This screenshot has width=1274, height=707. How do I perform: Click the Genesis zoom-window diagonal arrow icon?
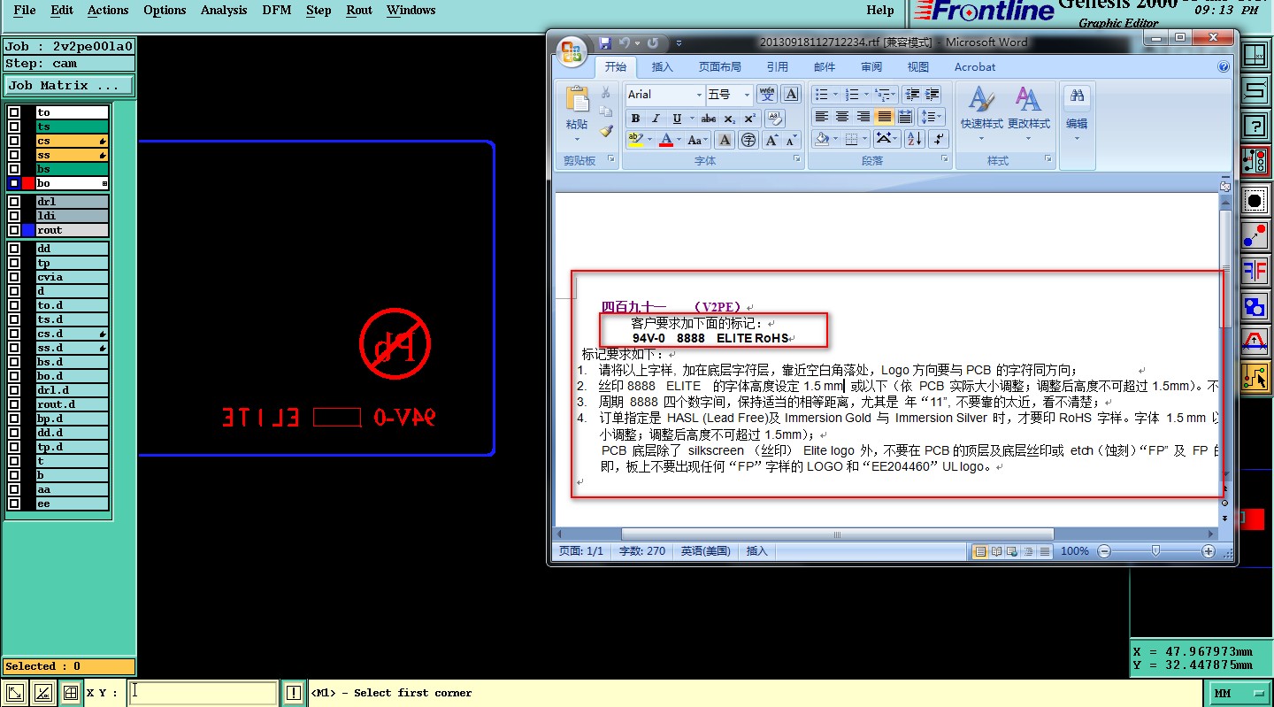[x=14, y=693]
